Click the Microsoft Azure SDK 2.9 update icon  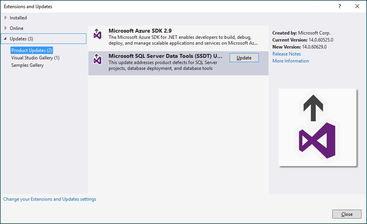[x=97, y=34]
